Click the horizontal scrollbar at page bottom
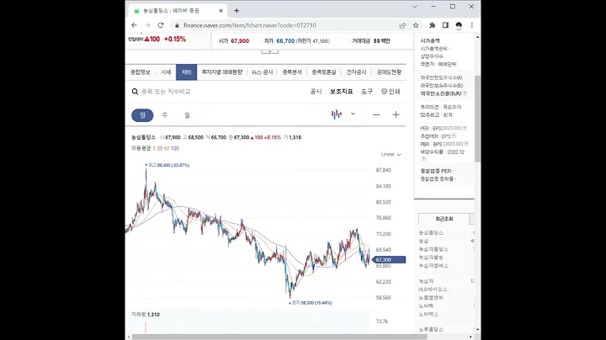The image size is (606, 340). (x=279, y=337)
